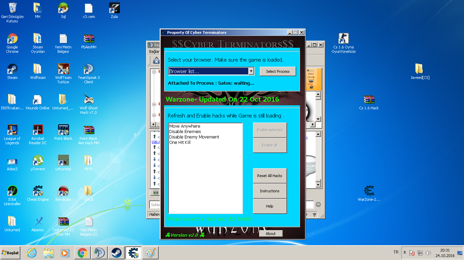Select the PbAimMH archive icon
The width and height of the screenshot is (464, 260).
click(89, 41)
